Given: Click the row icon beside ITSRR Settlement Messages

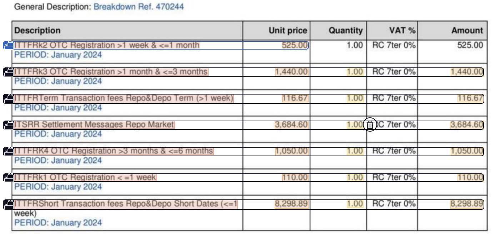Looking at the screenshot, I should click(x=8, y=125).
